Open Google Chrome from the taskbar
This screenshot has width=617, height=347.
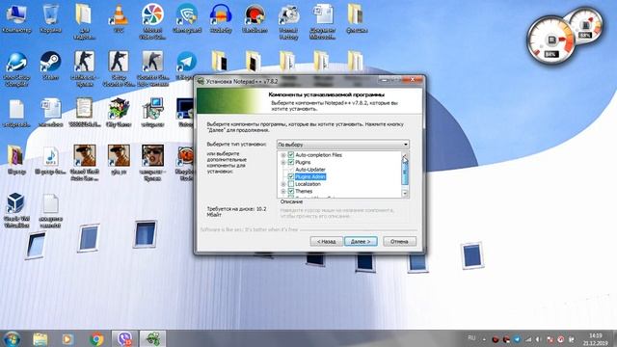[x=96, y=338]
